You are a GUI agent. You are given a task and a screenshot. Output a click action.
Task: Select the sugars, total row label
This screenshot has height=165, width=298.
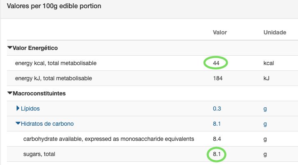[39, 154]
